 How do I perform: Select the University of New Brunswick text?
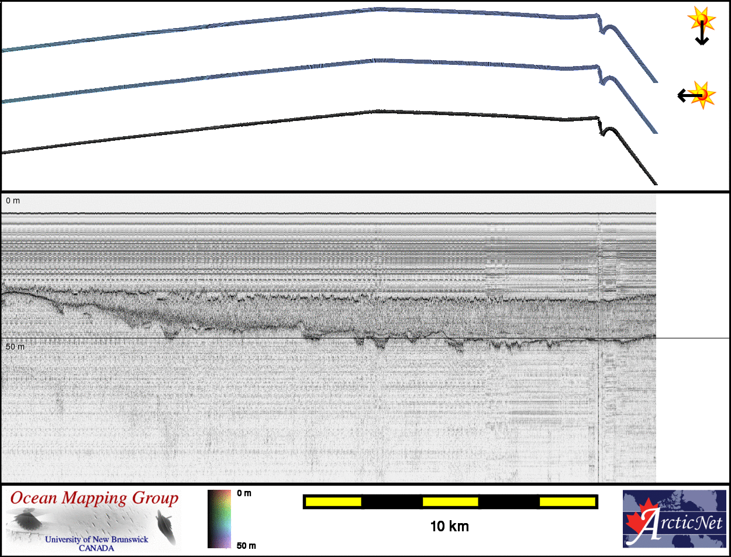[x=96, y=539]
